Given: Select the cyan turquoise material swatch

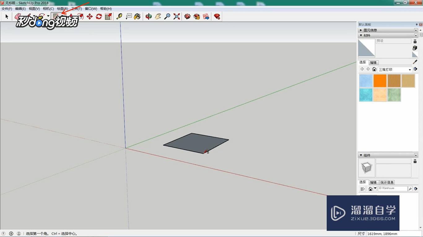Looking at the screenshot, I should (366, 95).
